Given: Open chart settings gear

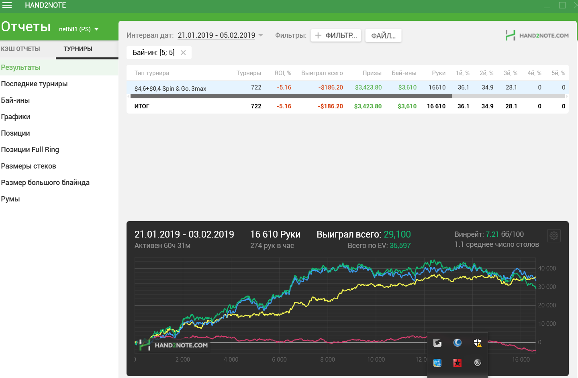Looking at the screenshot, I should [x=554, y=236].
